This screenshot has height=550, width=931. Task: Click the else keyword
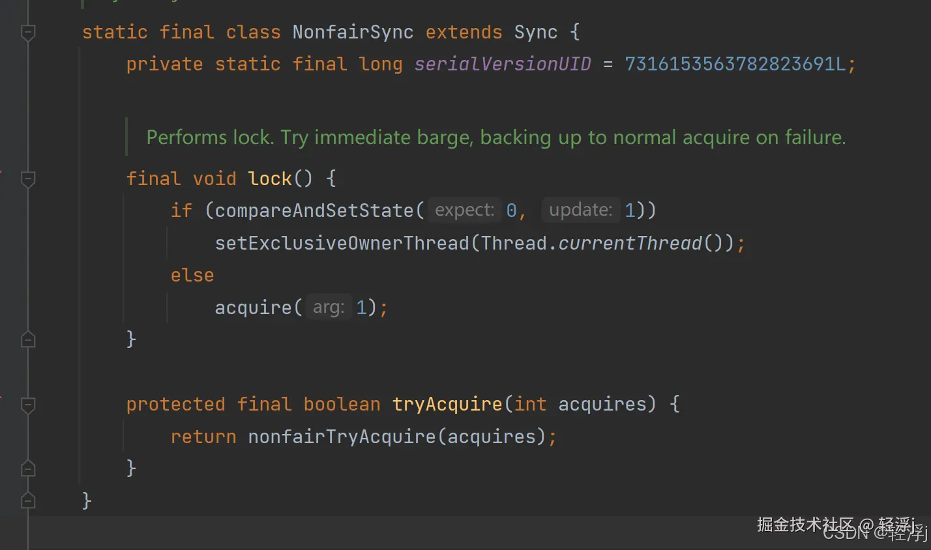tap(192, 275)
